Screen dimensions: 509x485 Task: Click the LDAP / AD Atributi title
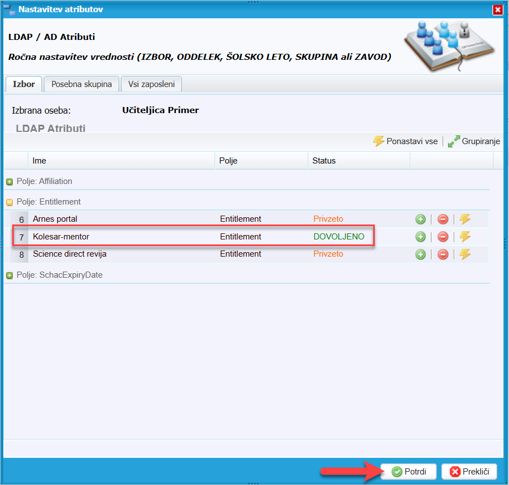[x=52, y=37]
